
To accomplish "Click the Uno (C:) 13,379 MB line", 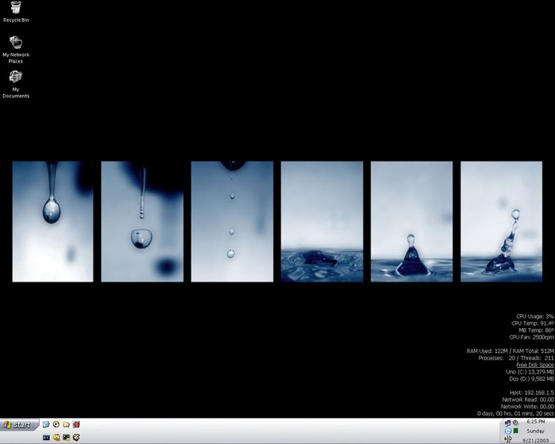I will (x=530, y=371).
